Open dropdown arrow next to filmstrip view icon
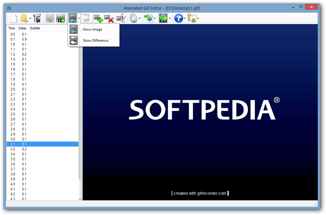Screen dimensions: 326x215 [79, 19]
